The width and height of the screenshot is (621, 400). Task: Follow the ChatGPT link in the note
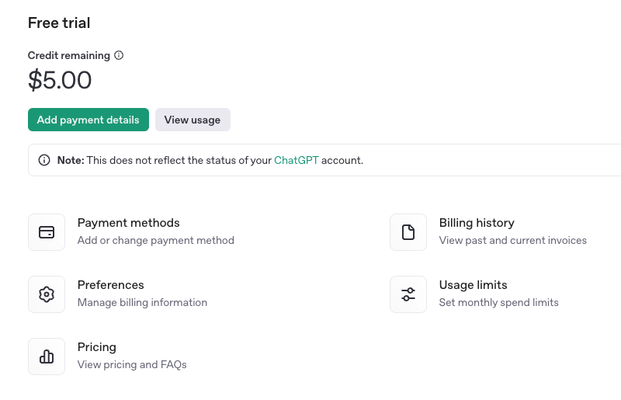click(296, 161)
